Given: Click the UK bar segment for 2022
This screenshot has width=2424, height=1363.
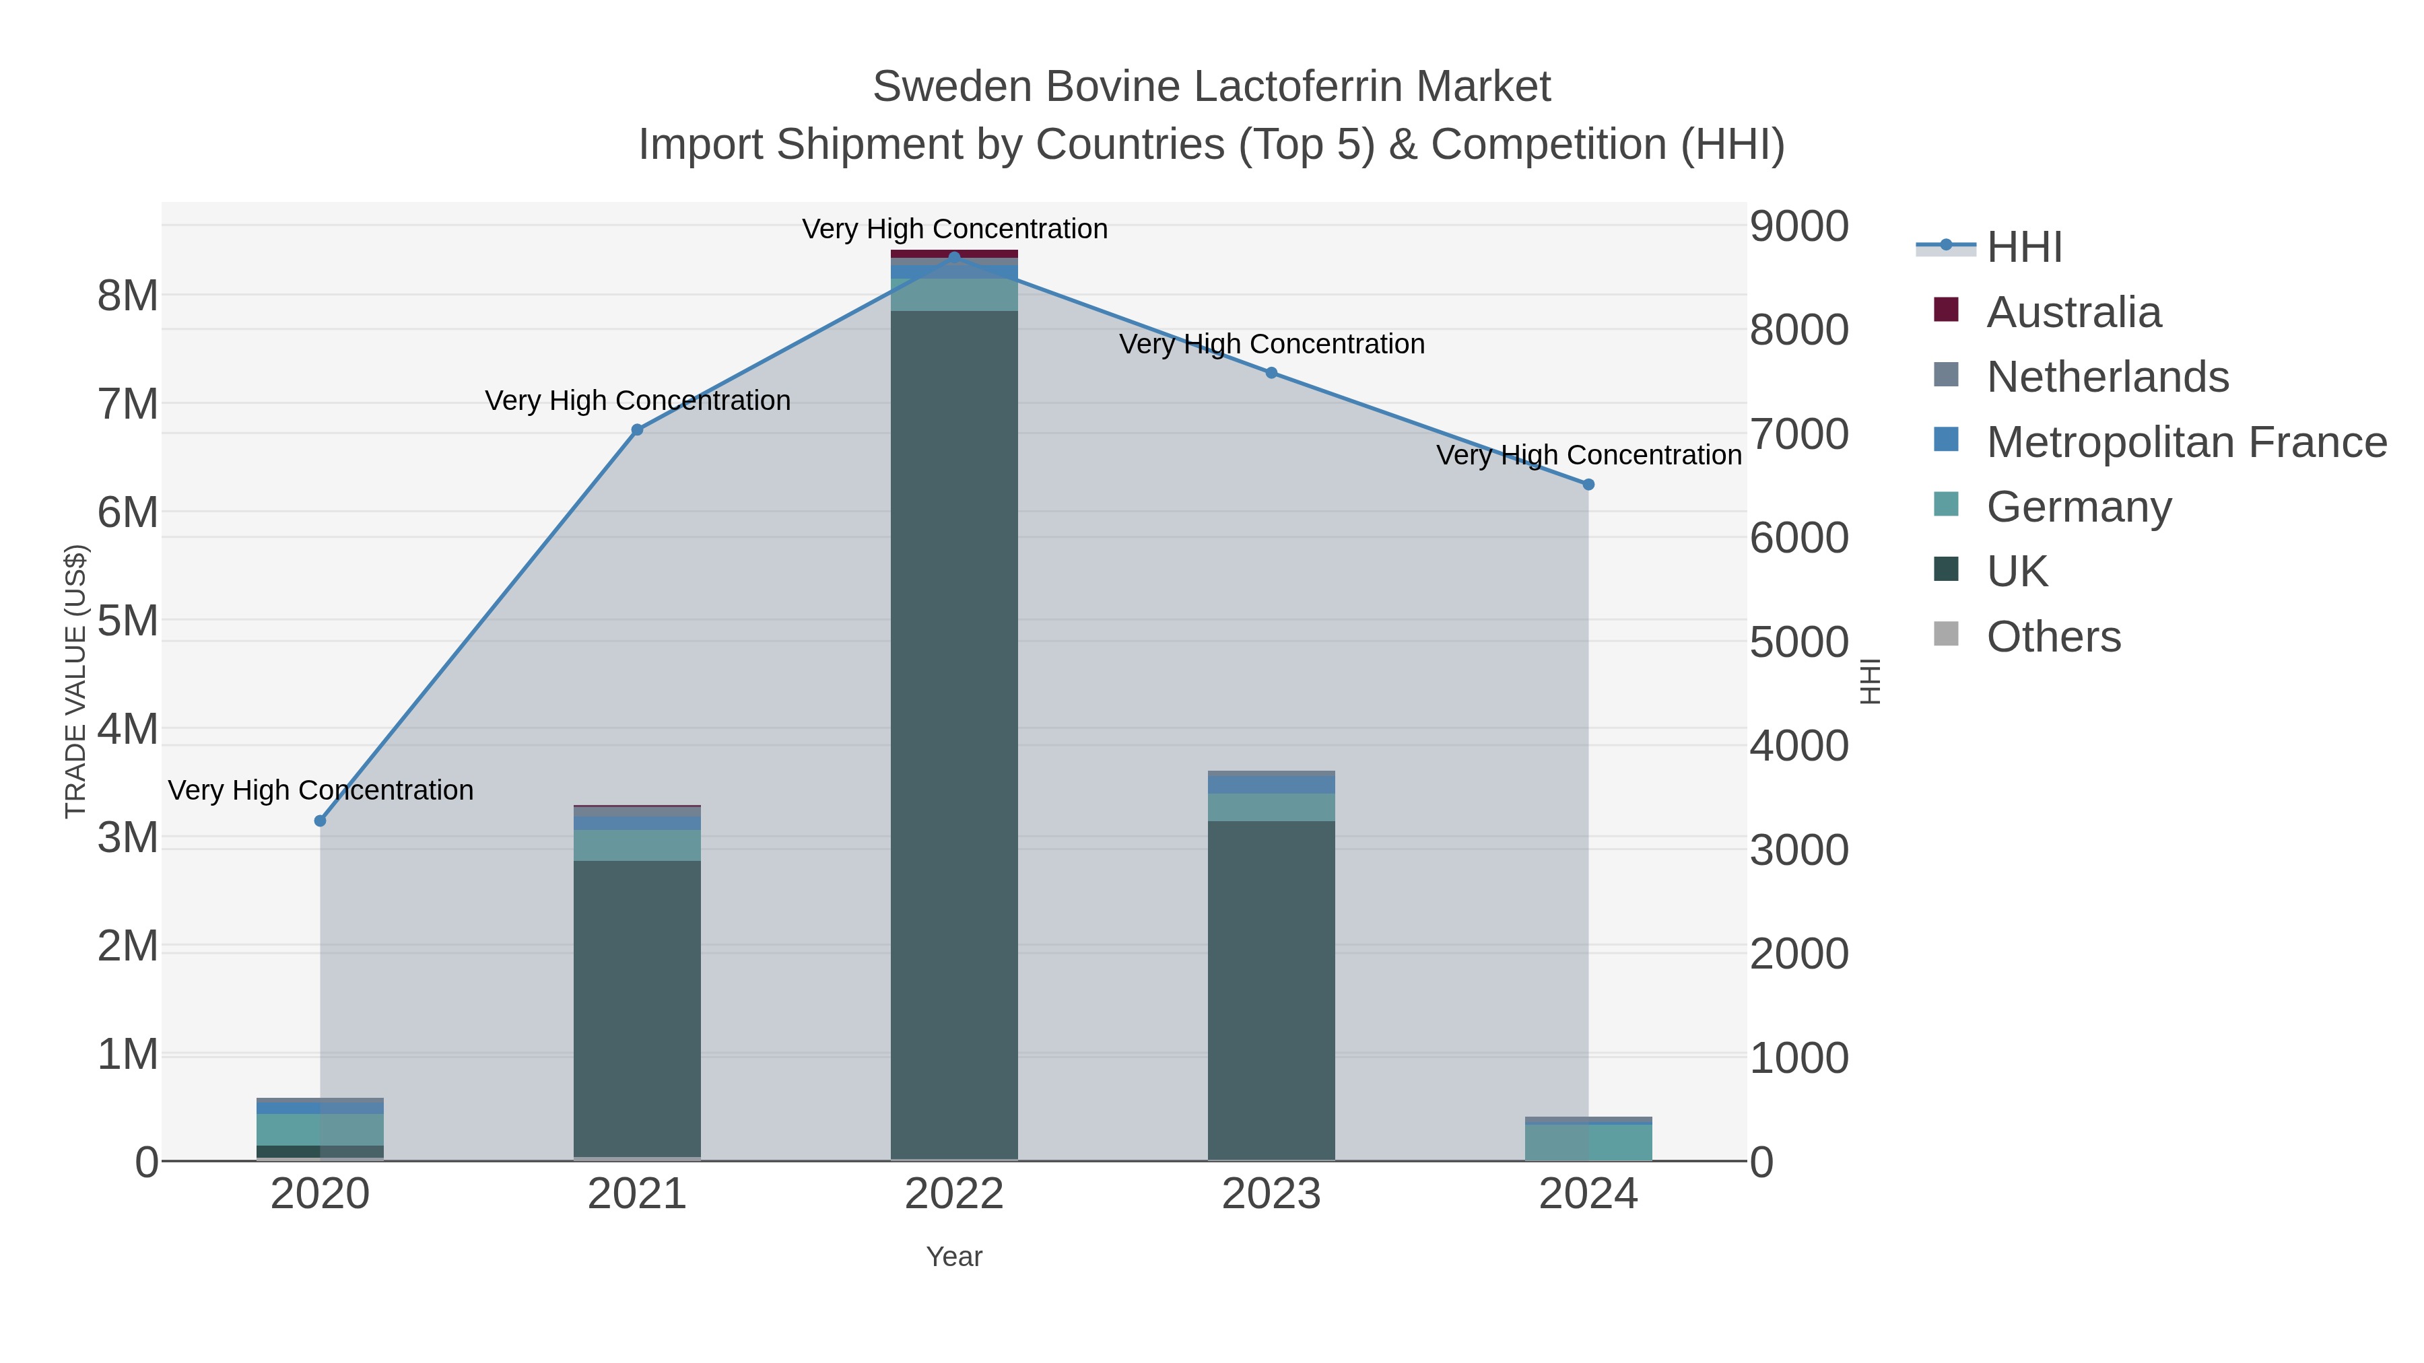Looking at the screenshot, I should click(x=954, y=734).
